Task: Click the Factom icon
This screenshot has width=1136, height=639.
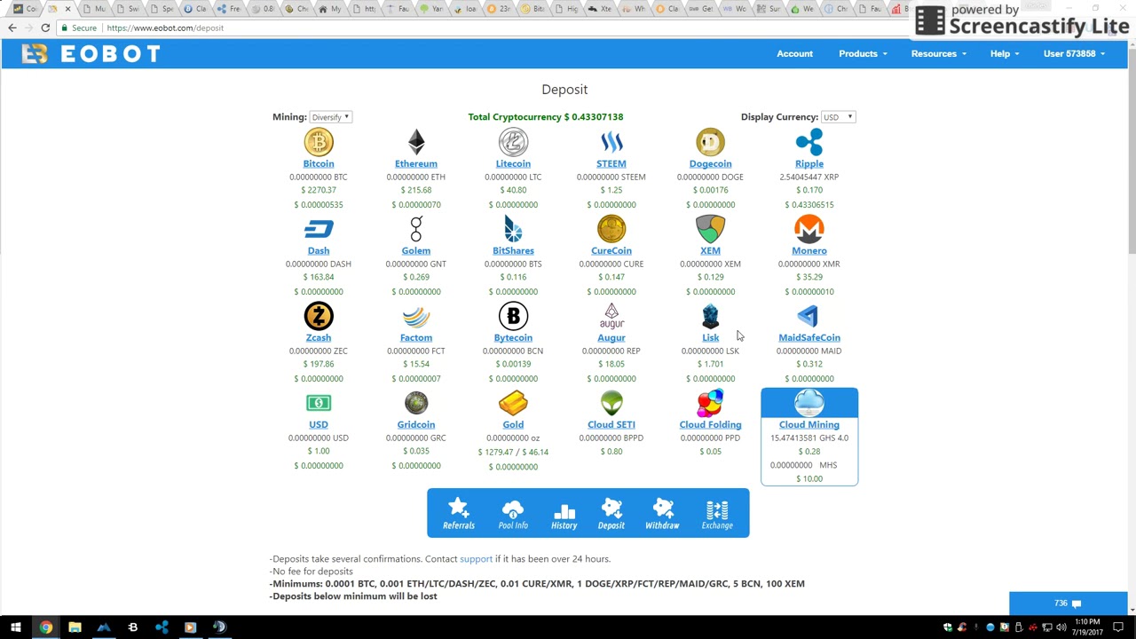Action: tap(416, 317)
